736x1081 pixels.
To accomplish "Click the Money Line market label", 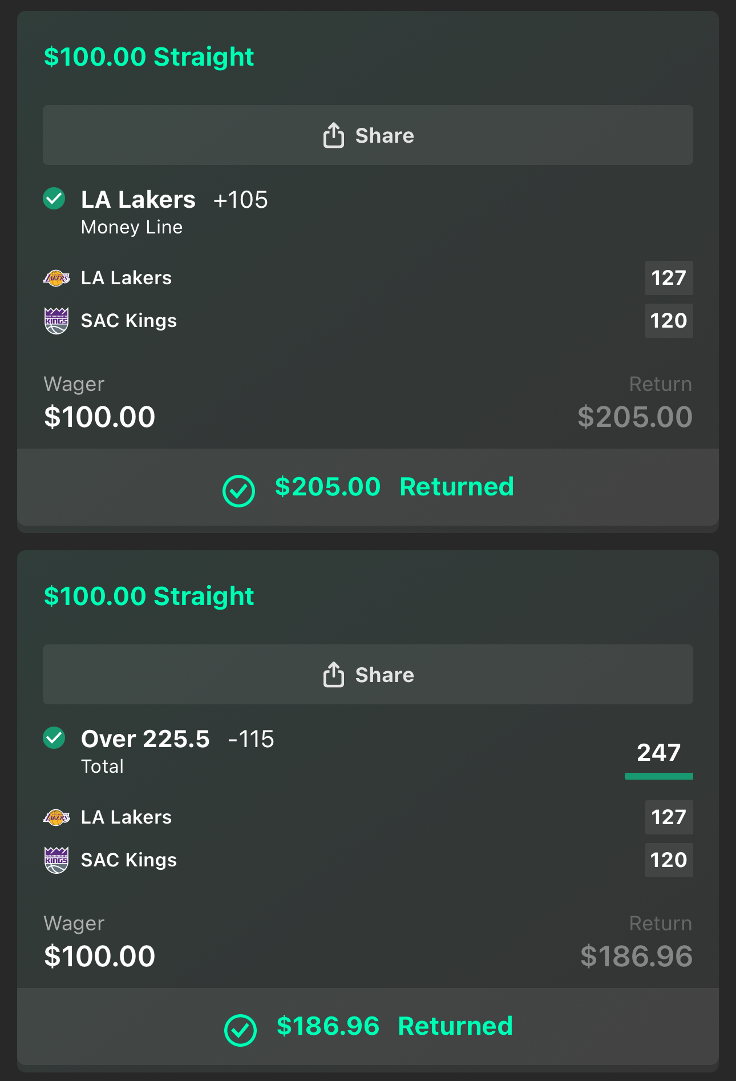I will (x=132, y=227).
